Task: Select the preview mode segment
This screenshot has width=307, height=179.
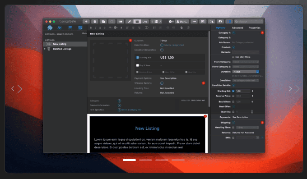Action: [x=137, y=22]
